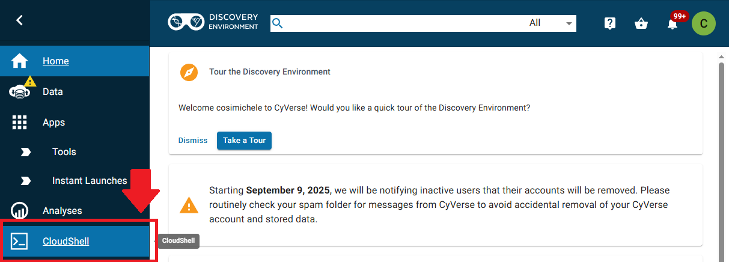
Task: Open Tools in the sidebar
Action: pyautogui.click(x=64, y=151)
